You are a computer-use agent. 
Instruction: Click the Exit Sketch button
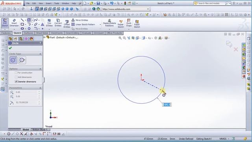pyautogui.click(x=5, y=23)
